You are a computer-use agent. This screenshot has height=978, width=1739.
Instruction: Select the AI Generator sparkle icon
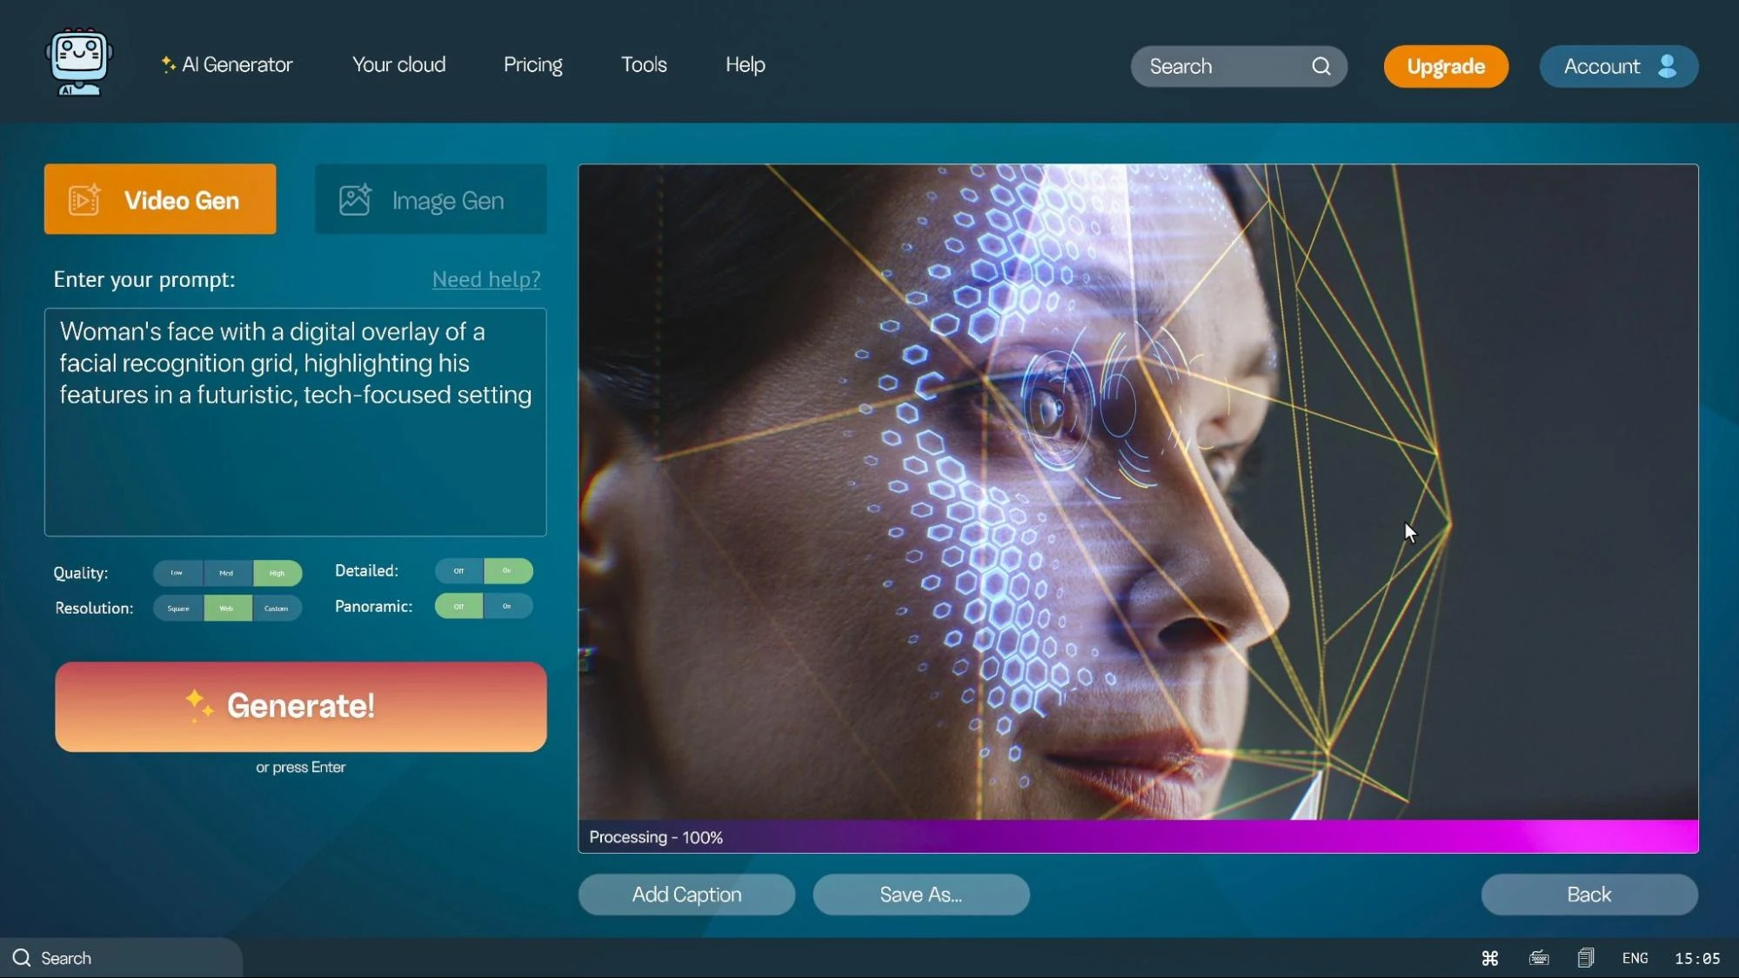point(167,63)
